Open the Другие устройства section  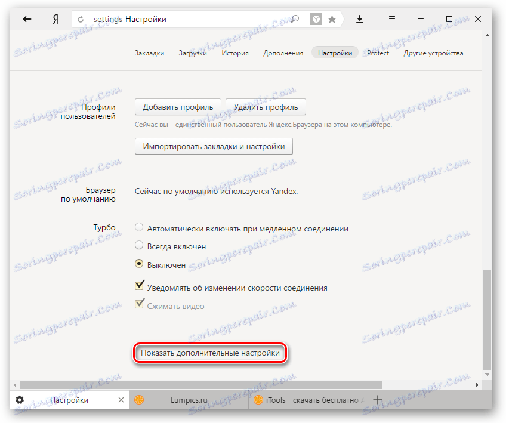[x=433, y=53]
